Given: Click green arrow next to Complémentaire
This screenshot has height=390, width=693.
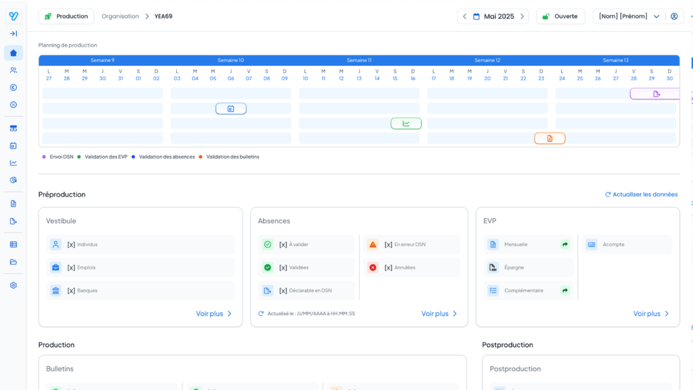Looking at the screenshot, I should coord(565,291).
